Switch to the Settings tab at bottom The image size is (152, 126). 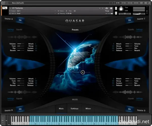coord(74,109)
